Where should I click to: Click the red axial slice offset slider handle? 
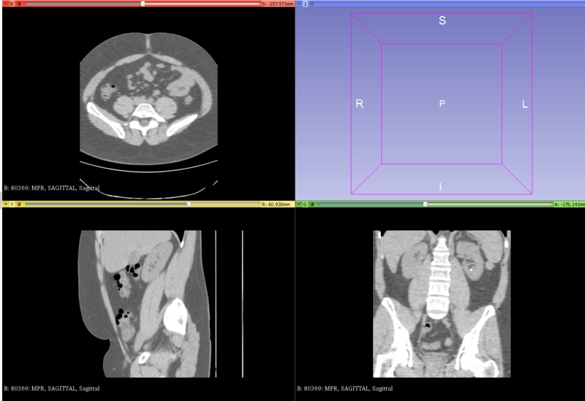click(143, 4)
